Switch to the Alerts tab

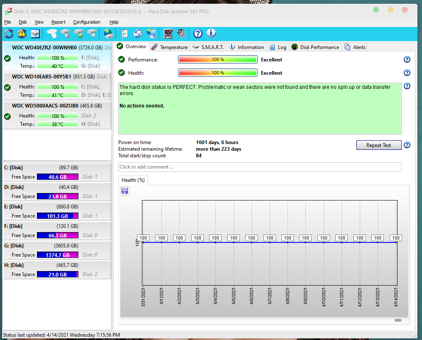point(355,47)
